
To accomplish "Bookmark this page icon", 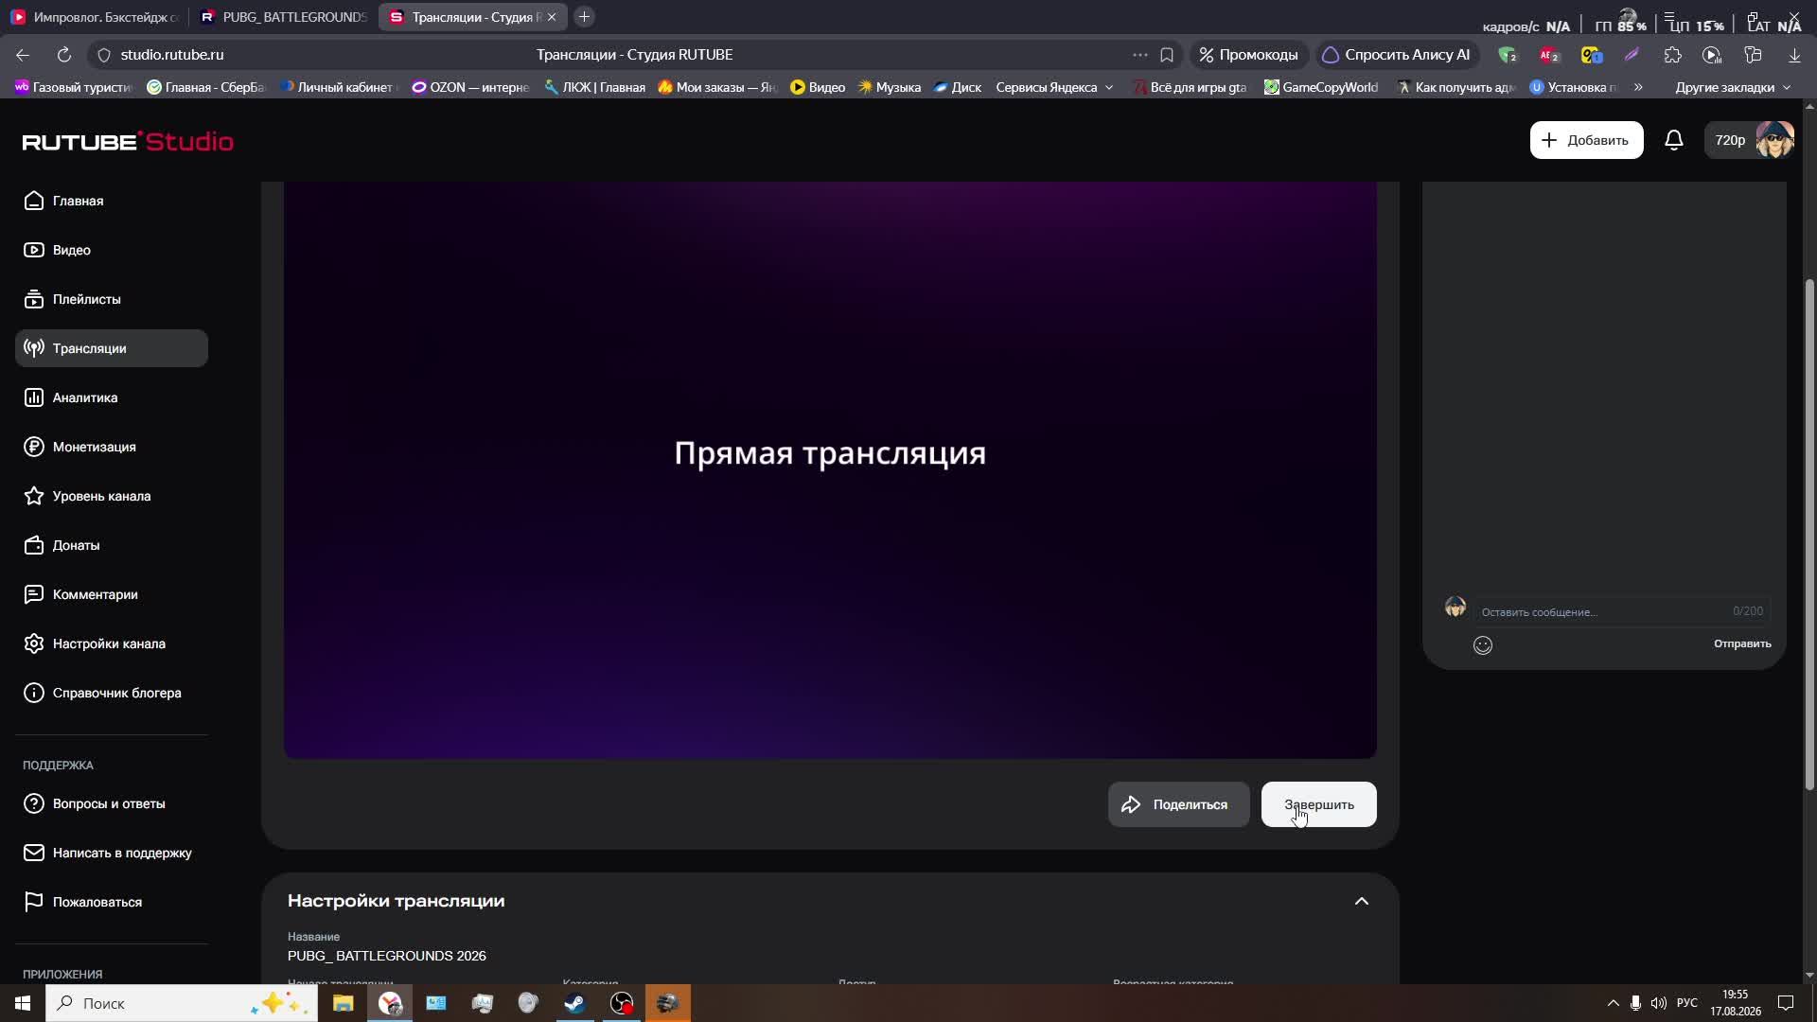I will pos(1167,55).
